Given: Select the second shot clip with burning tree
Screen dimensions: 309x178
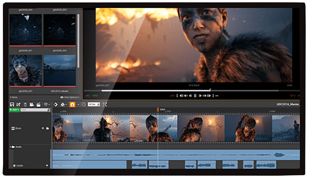Looking at the screenshot, I should [x=106, y=128].
